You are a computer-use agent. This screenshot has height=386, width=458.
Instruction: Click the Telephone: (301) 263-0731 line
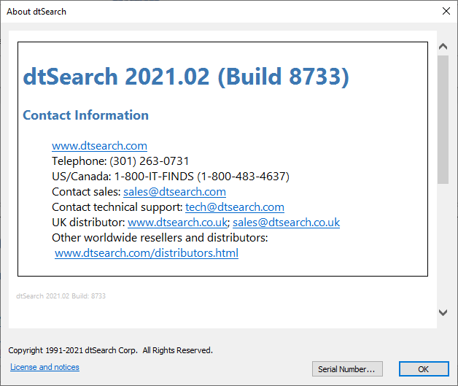click(120, 161)
